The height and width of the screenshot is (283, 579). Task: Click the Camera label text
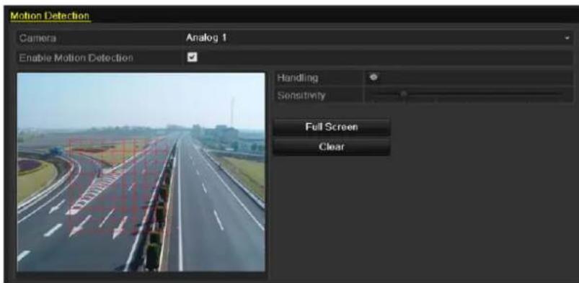click(37, 38)
